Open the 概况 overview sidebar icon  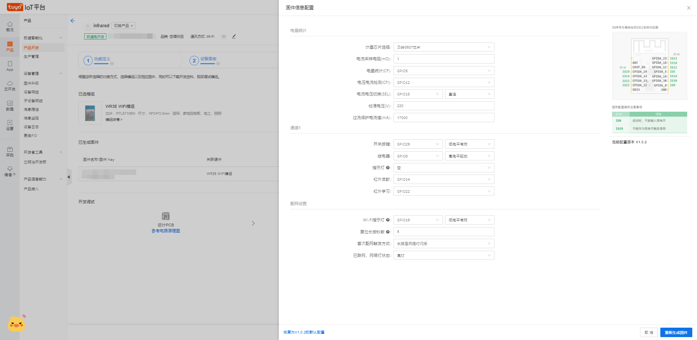[10, 26]
